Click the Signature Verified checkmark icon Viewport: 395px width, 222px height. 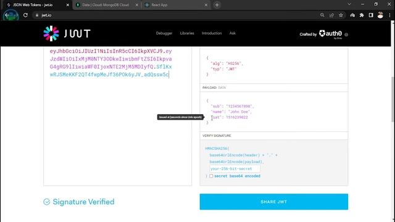[x=47, y=202]
